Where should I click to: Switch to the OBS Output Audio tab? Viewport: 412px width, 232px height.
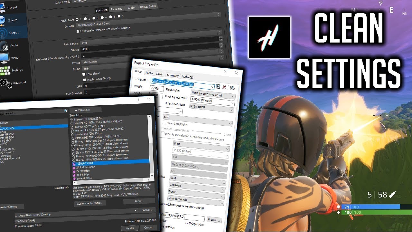[x=131, y=8]
